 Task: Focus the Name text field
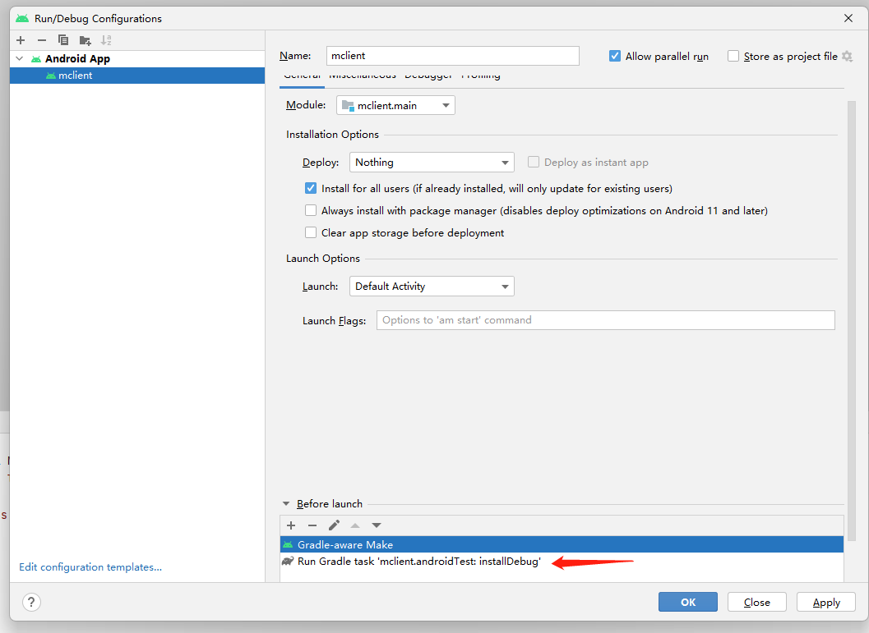[453, 56]
